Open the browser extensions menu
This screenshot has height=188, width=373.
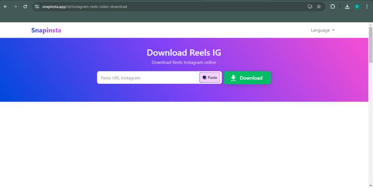coord(333,7)
